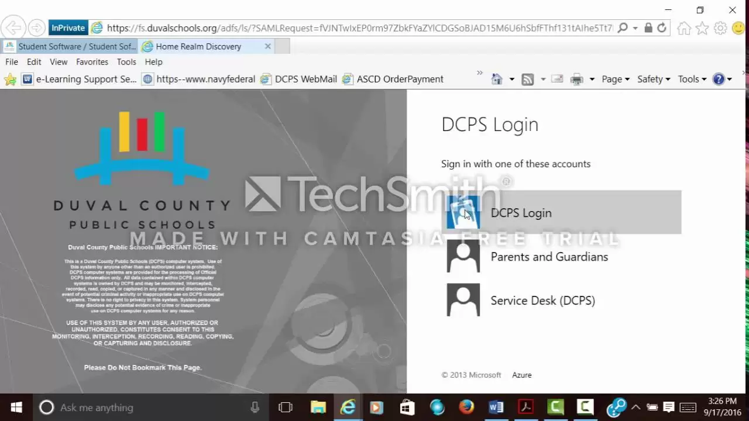The width and height of the screenshot is (749, 421).
Task: Click the Add to favorites bar star icon
Action: (x=10, y=80)
